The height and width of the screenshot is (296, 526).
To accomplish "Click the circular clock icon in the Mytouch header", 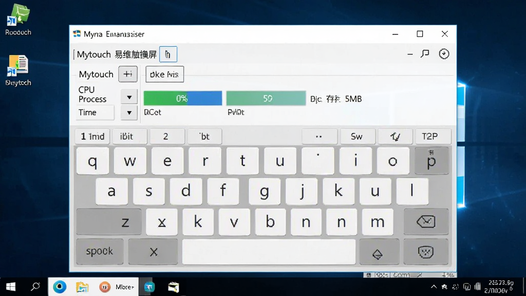I will pyautogui.click(x=444, y=53).
